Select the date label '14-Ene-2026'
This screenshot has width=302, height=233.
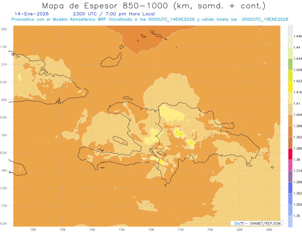click(x=32, y=14)
